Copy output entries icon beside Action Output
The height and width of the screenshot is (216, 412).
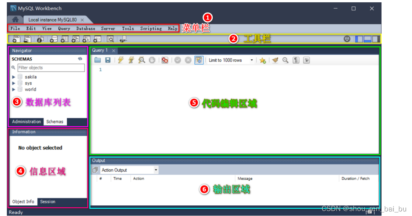95,170
